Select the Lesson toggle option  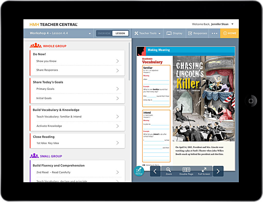click(120, 33)
